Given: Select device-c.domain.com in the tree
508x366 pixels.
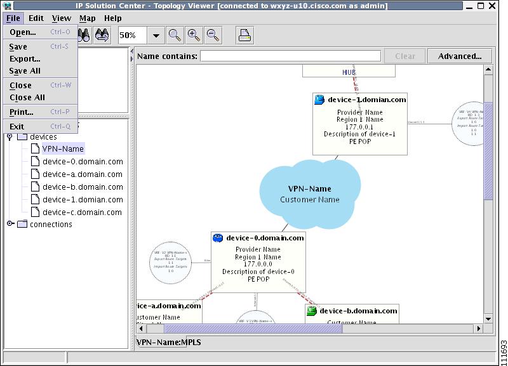Looking at the screenshot, I should pos(83,212).
